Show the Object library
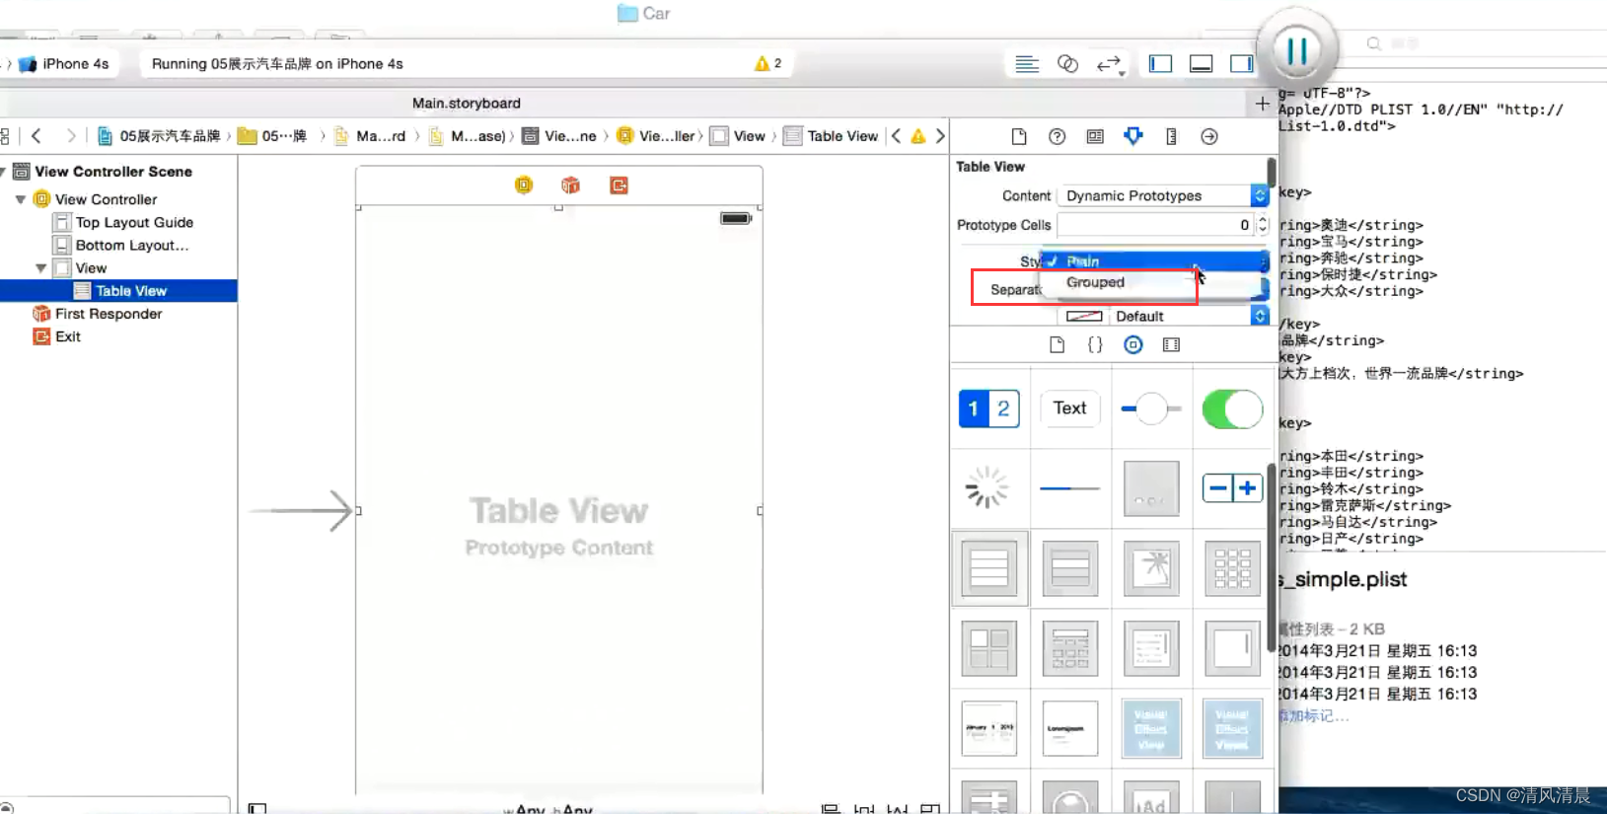This screenshot has width=1607, height=814. pos(1132,344)
